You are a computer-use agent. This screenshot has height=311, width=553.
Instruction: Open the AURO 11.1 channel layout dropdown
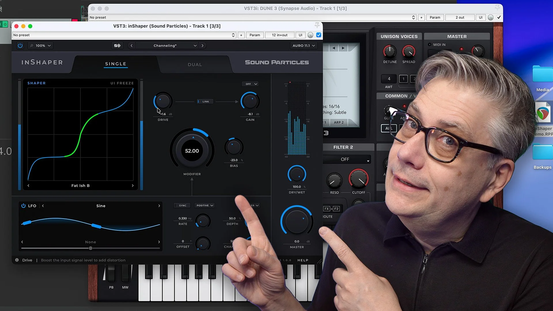[303, 45]
